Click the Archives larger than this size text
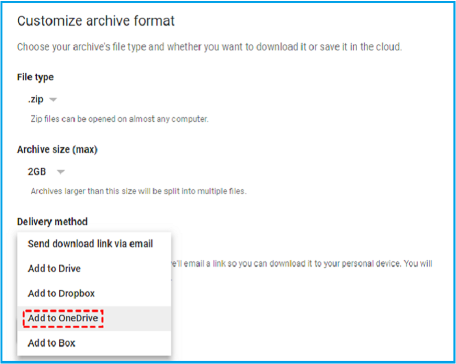Viewport: 456px width, 364px height. coord(139,191)
